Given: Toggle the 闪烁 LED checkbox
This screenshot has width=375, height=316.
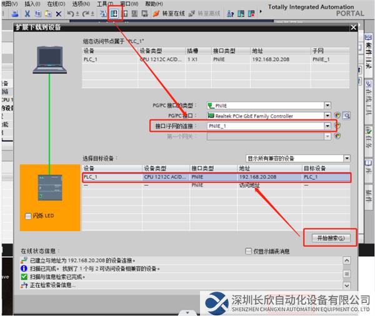Looking at the screenshot, I should 27,216.
